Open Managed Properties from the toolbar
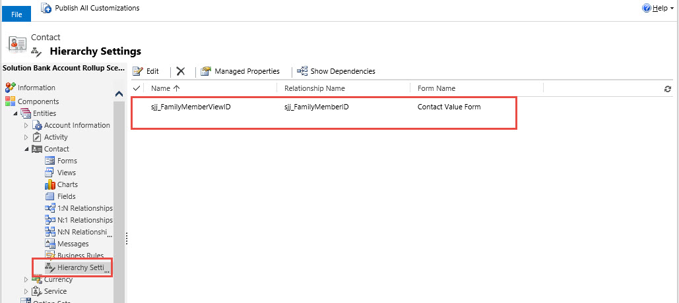679x303 pixels. click(x=240, y=71)
